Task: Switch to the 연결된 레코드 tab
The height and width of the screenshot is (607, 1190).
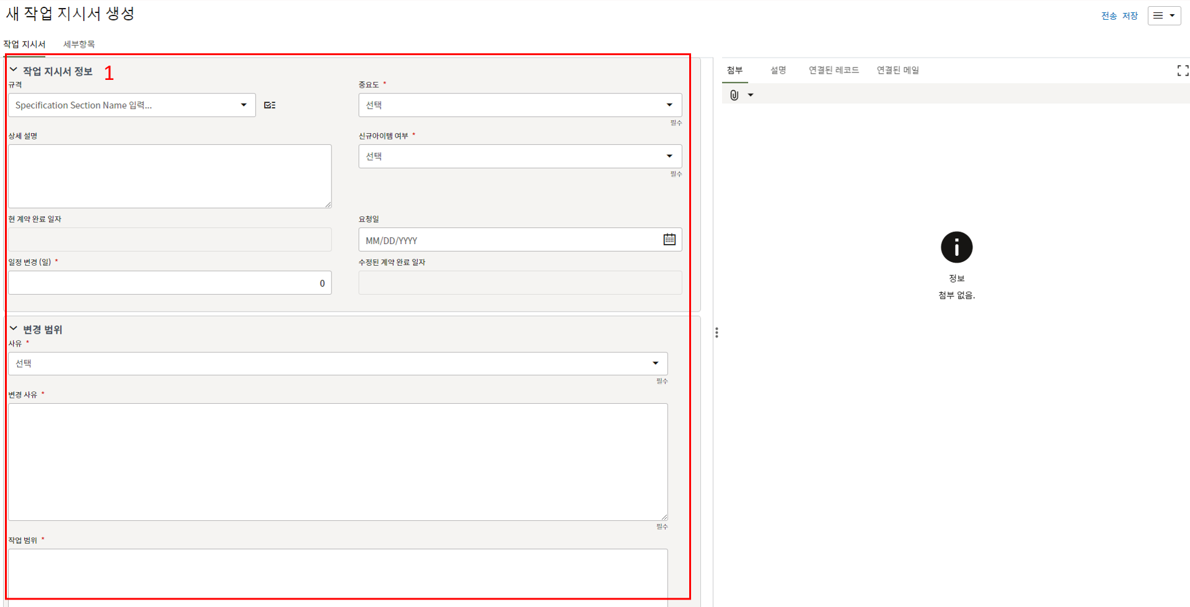Action: coord(833,70)
